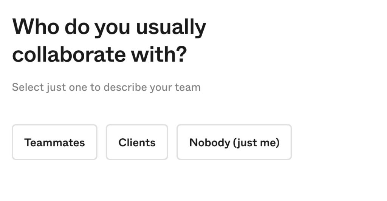Indicate you work alone with Nobody
Image resolution: width=387 pixels, height=201 pixels.
click(x=234, y=142)
